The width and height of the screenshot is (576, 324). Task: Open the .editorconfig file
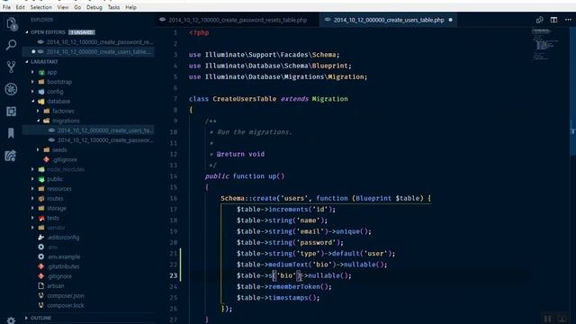click(x=88, y=238)
